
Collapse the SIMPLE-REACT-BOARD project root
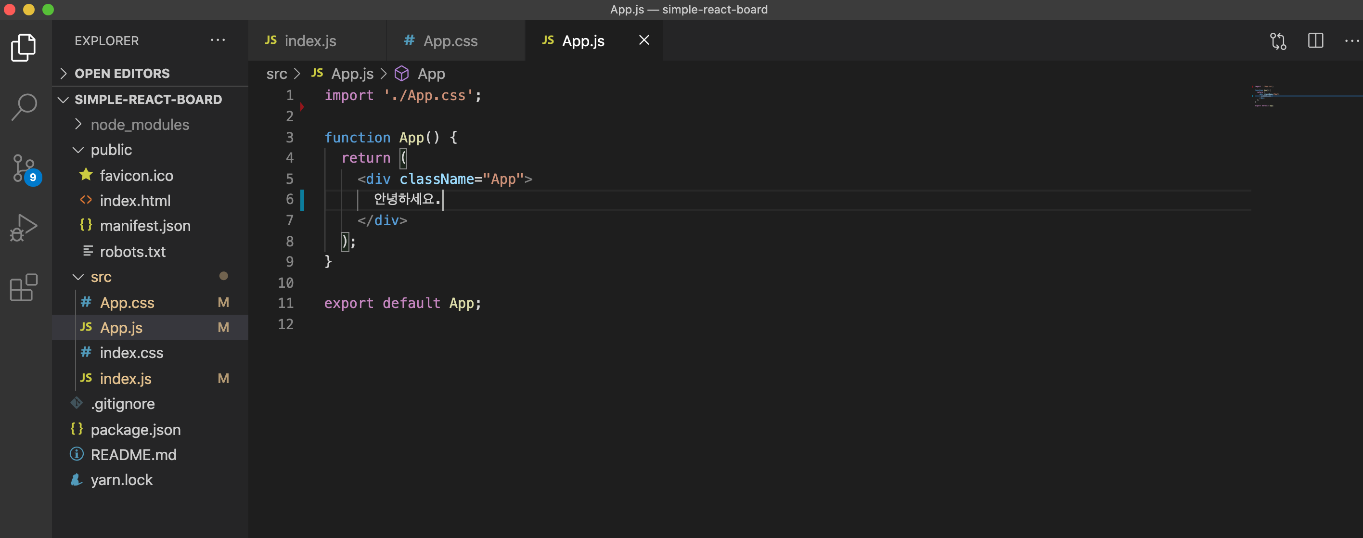(x=148, y=100)
